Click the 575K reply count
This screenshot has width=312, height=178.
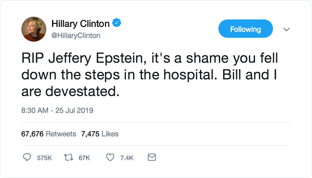point(44,158)
